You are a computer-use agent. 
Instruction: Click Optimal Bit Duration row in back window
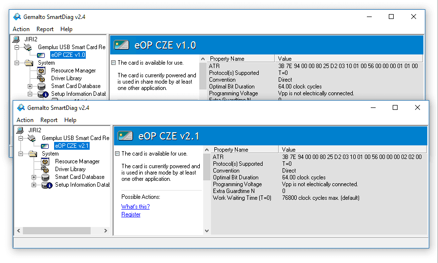pos(315,87)
